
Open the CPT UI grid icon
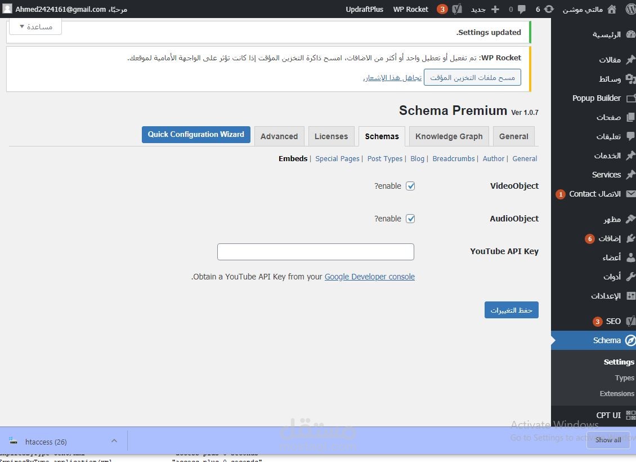tap(631, 415)
